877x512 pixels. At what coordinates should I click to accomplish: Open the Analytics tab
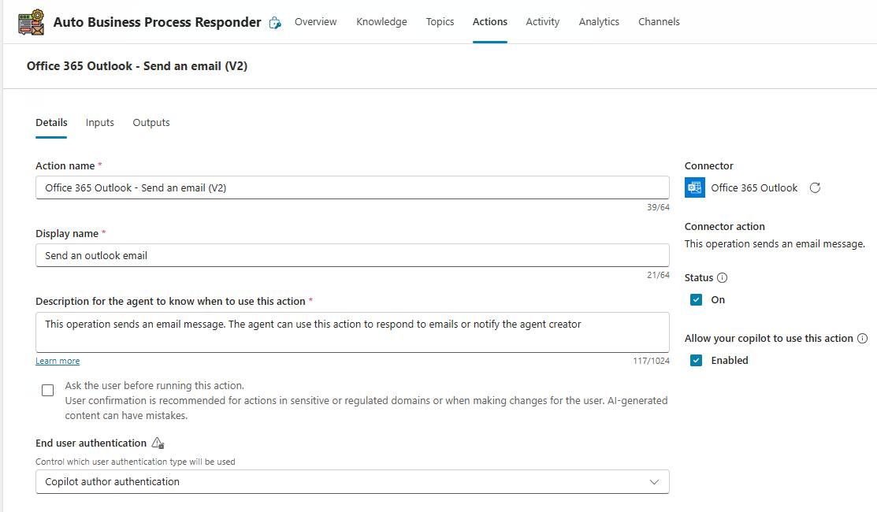tap(599, 22)
